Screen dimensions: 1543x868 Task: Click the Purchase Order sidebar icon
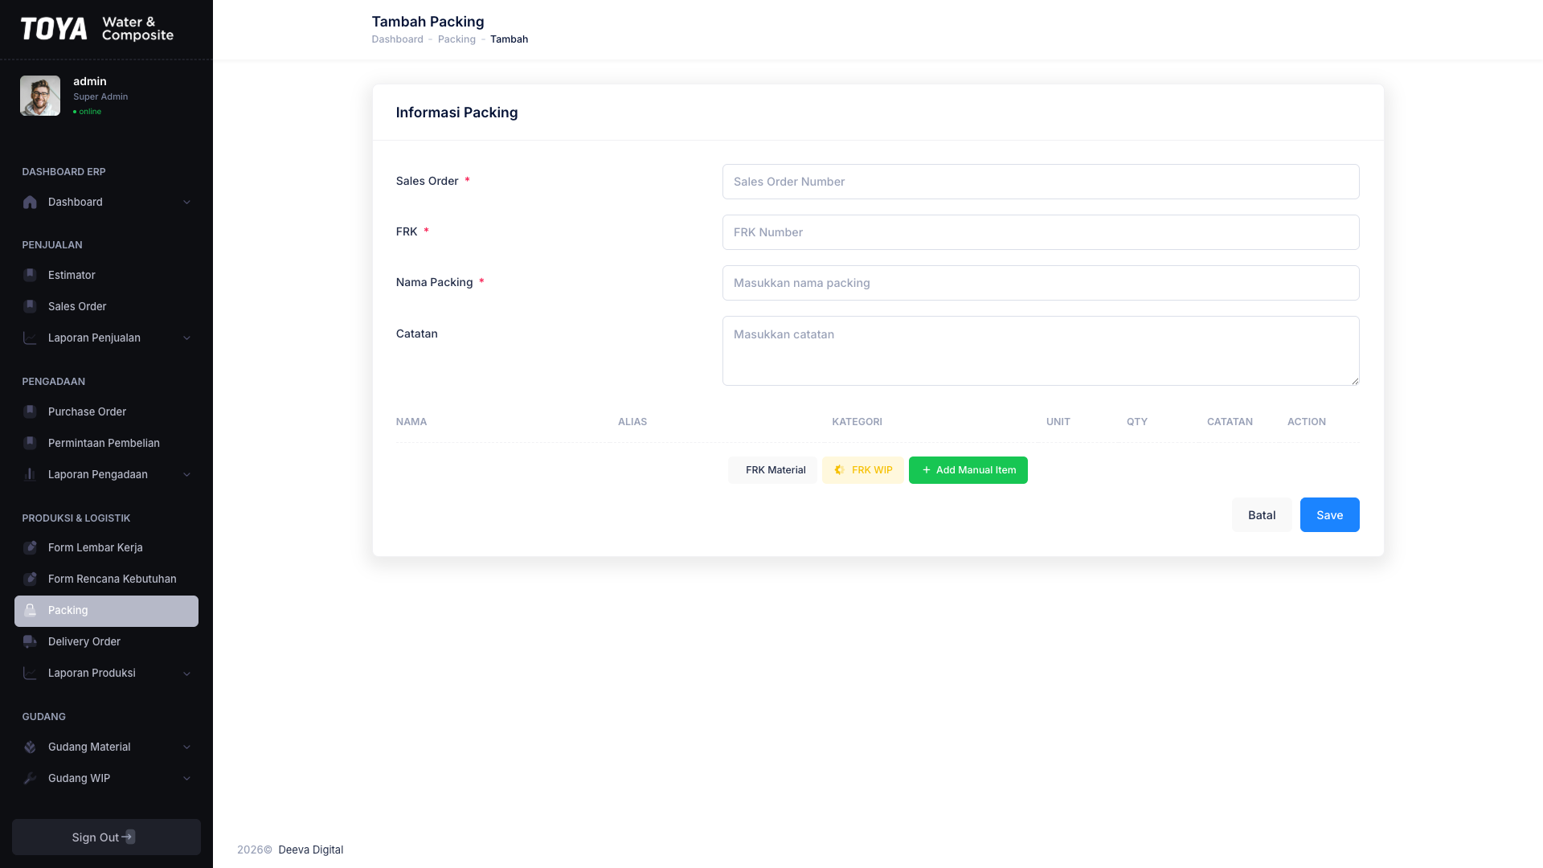[x=30, y=412]
